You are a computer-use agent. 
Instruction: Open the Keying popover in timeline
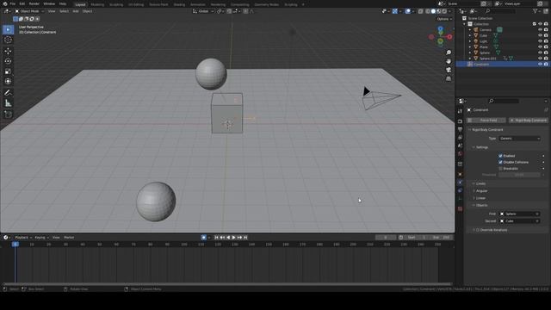[x=41, y=238]
